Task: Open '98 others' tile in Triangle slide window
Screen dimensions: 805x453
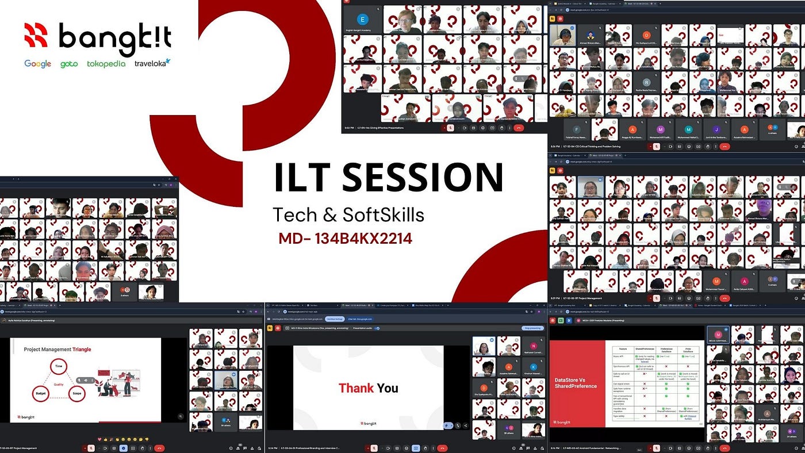Action: (225, 421)
